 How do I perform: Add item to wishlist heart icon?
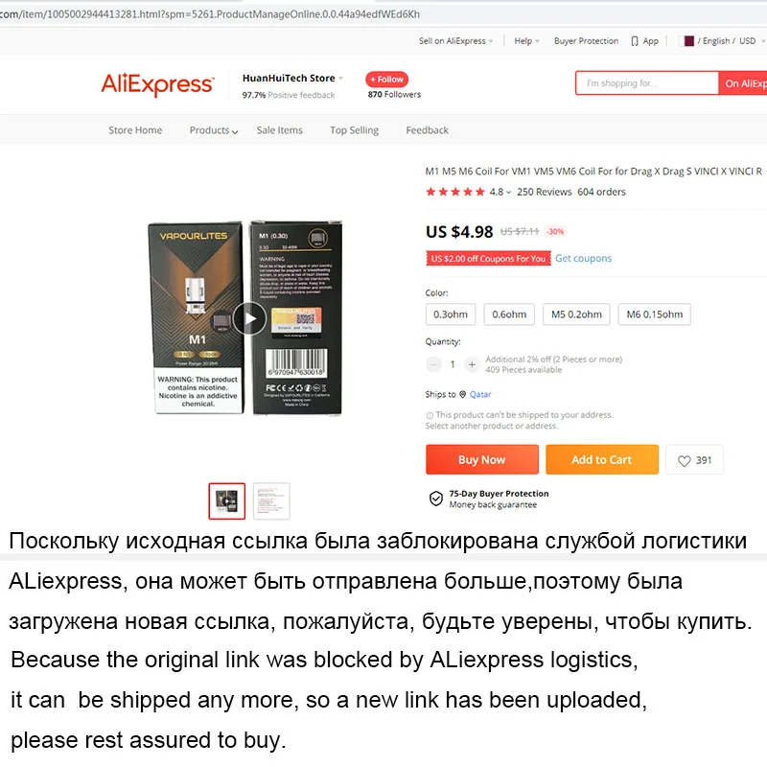684,460
